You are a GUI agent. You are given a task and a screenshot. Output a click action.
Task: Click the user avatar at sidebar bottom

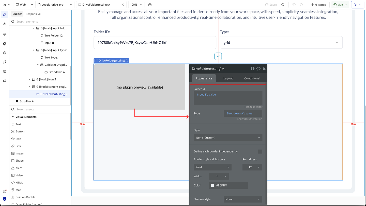click(5, 199)
